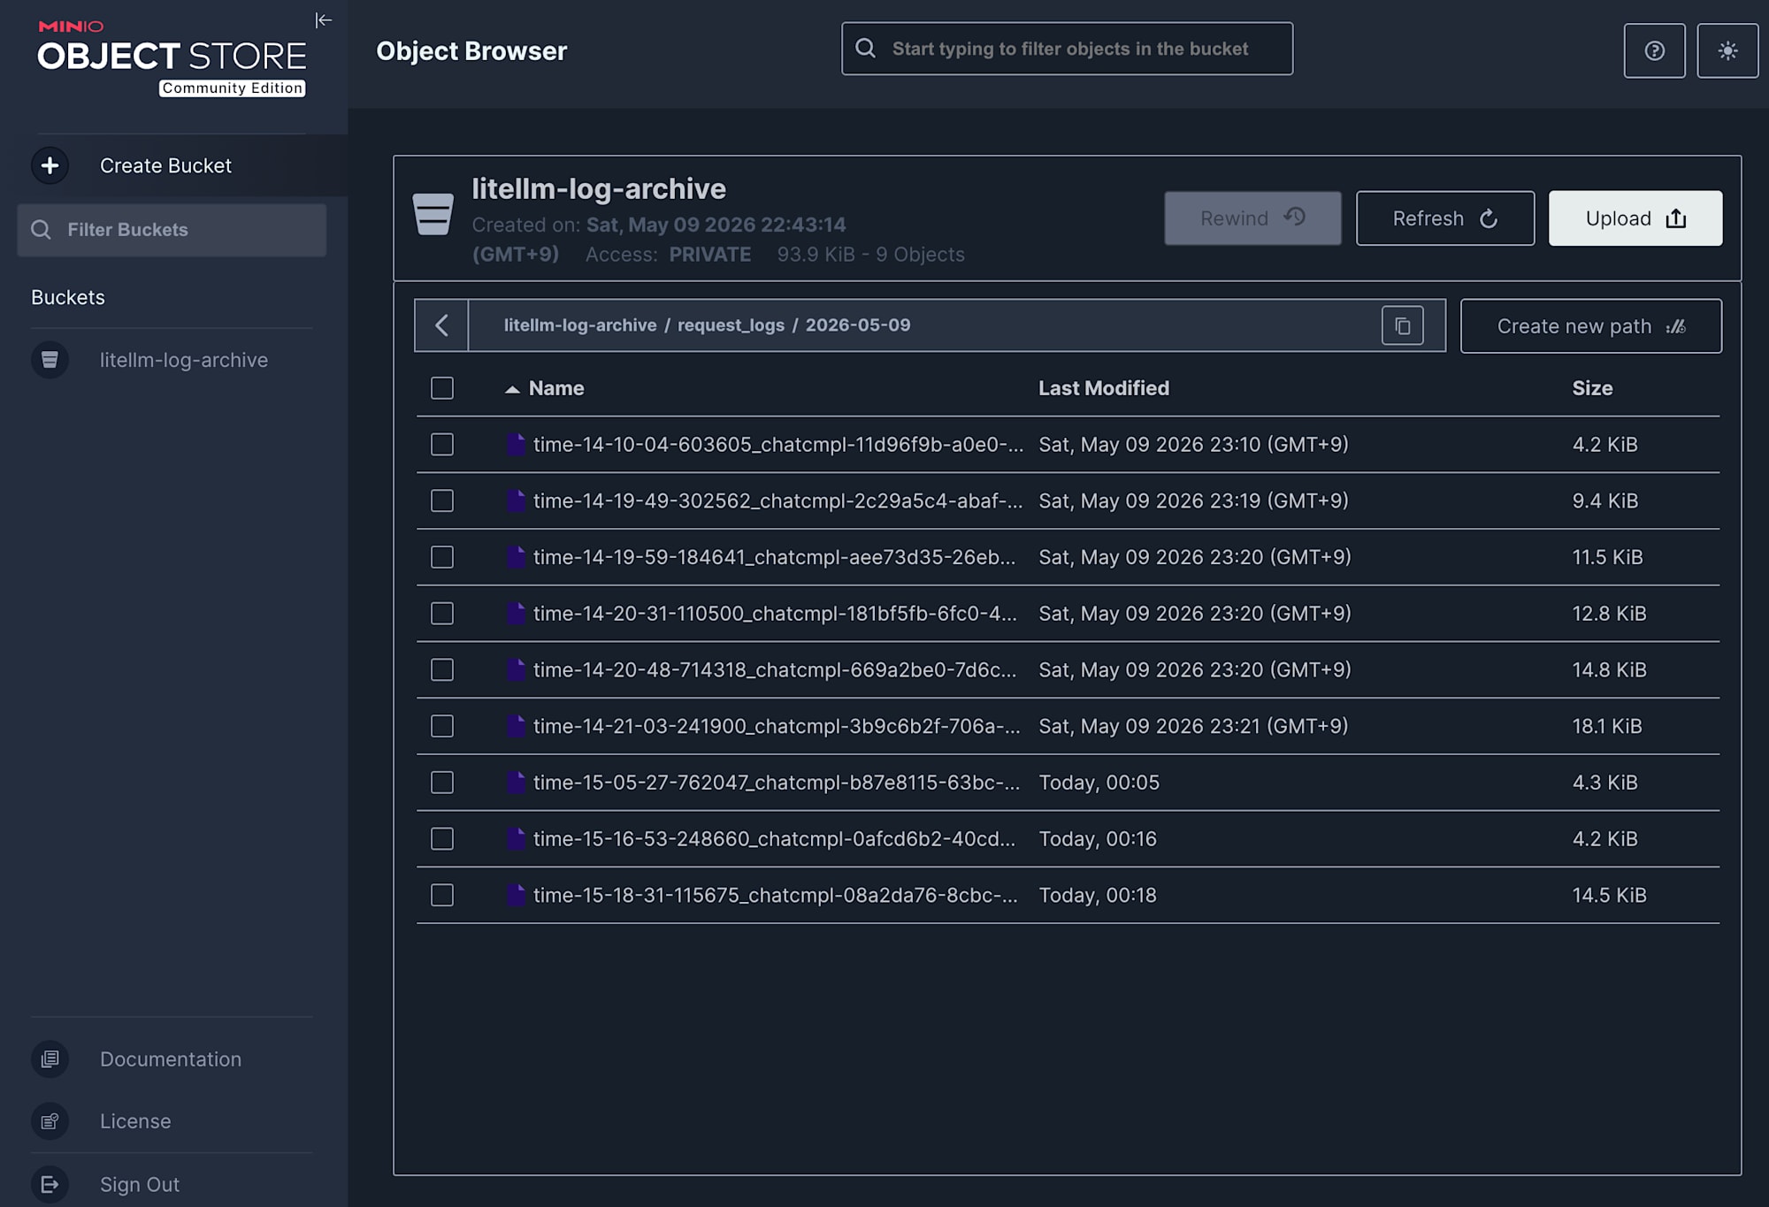
Task: Select Sign Out in the sidebar
Action: pos(140,1184)
